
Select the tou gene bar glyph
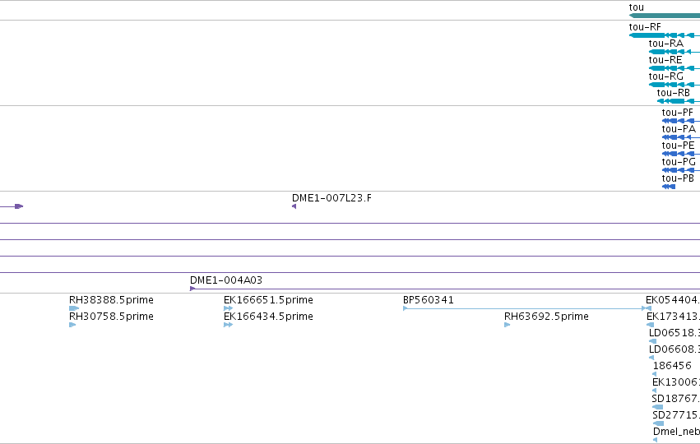tap(665, 16)
